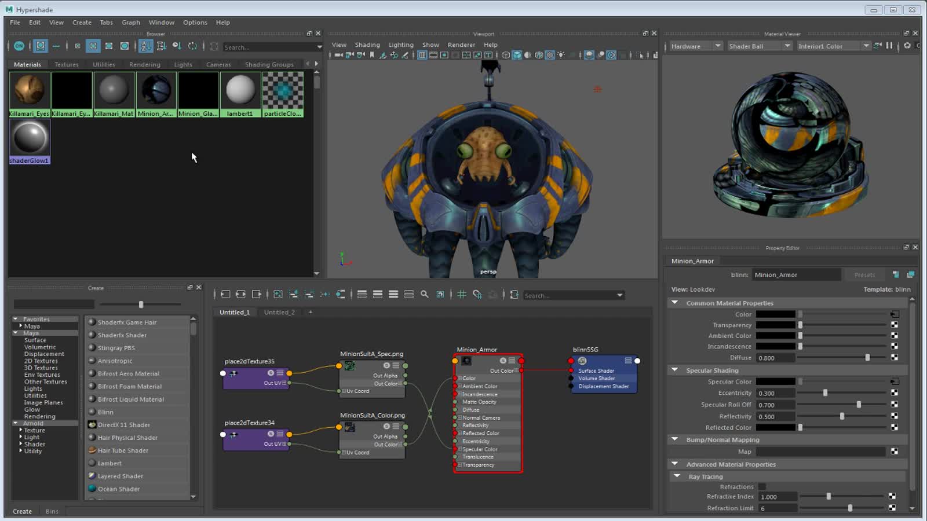The height and width of the screenshot is (521, 927).
Task: Click the Presets button in Property Editor
Action: coord(864,275)
